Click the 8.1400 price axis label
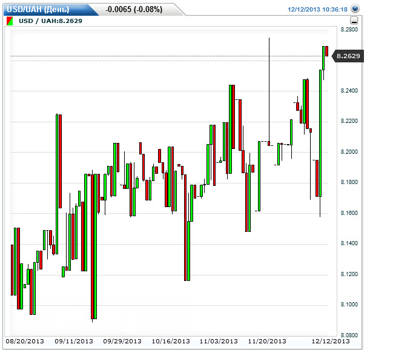Viewport: 393px width, 350px height. click(x=349, y=243)
